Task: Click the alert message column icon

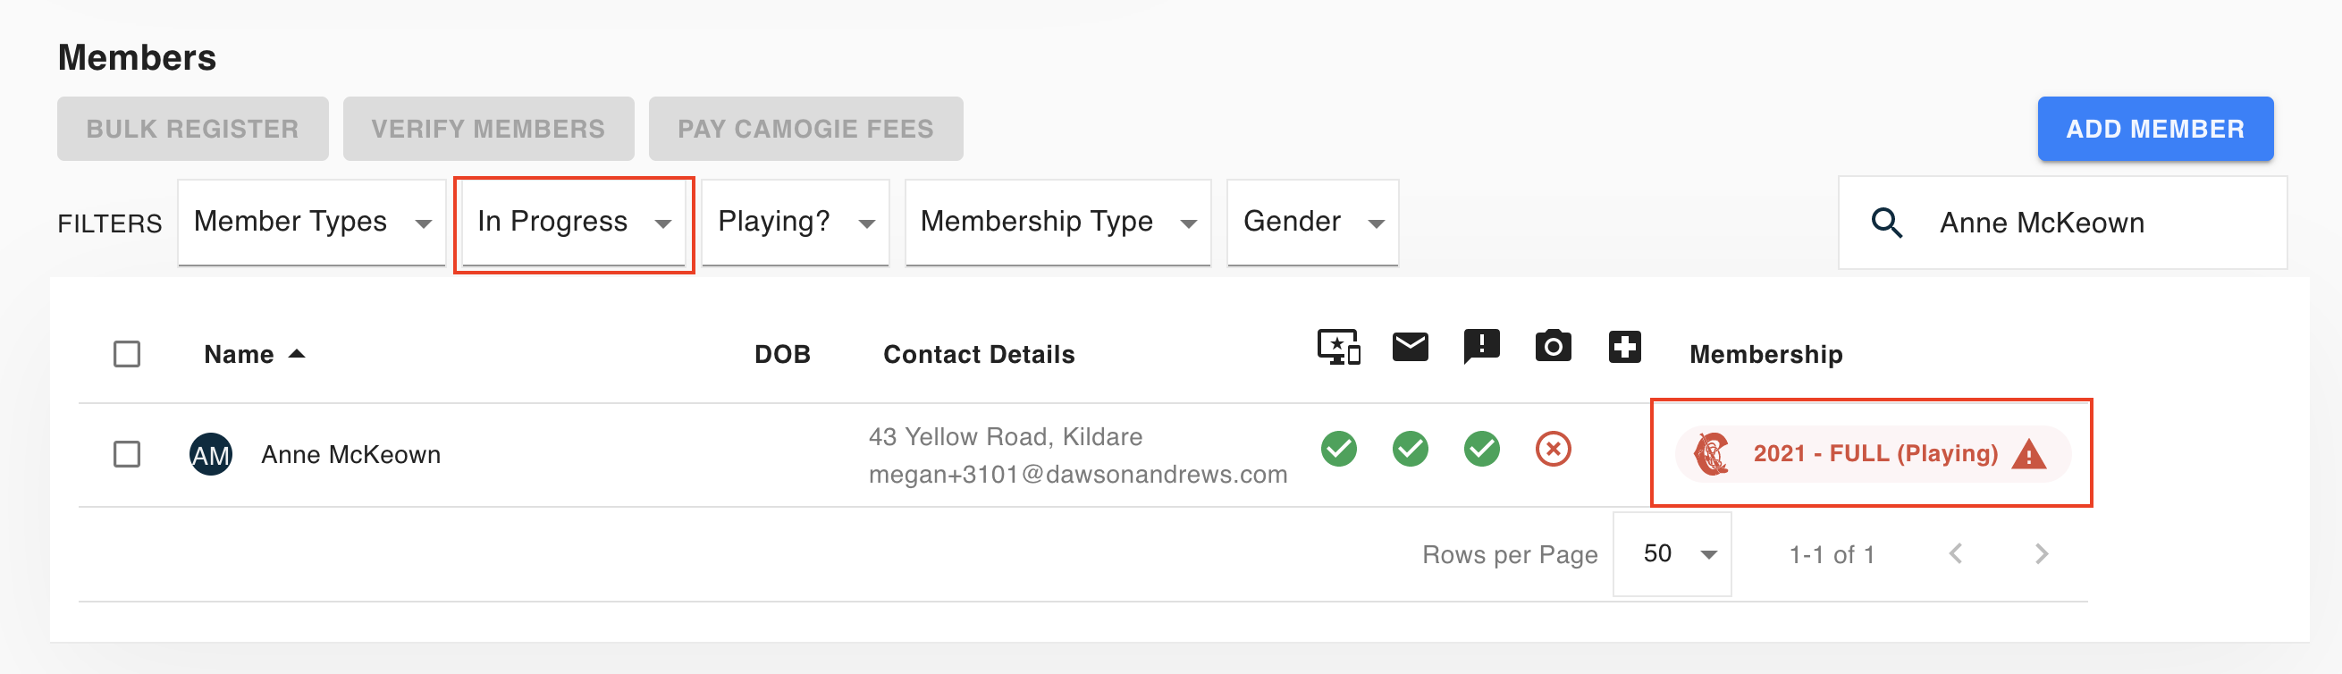Action: pos(1482,347)
